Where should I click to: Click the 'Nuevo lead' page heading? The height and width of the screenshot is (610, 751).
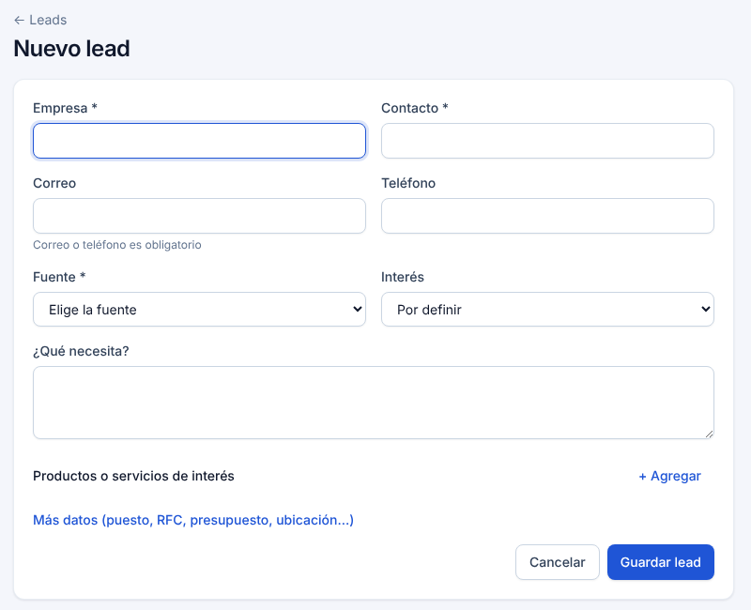click(x=72, y=49)
